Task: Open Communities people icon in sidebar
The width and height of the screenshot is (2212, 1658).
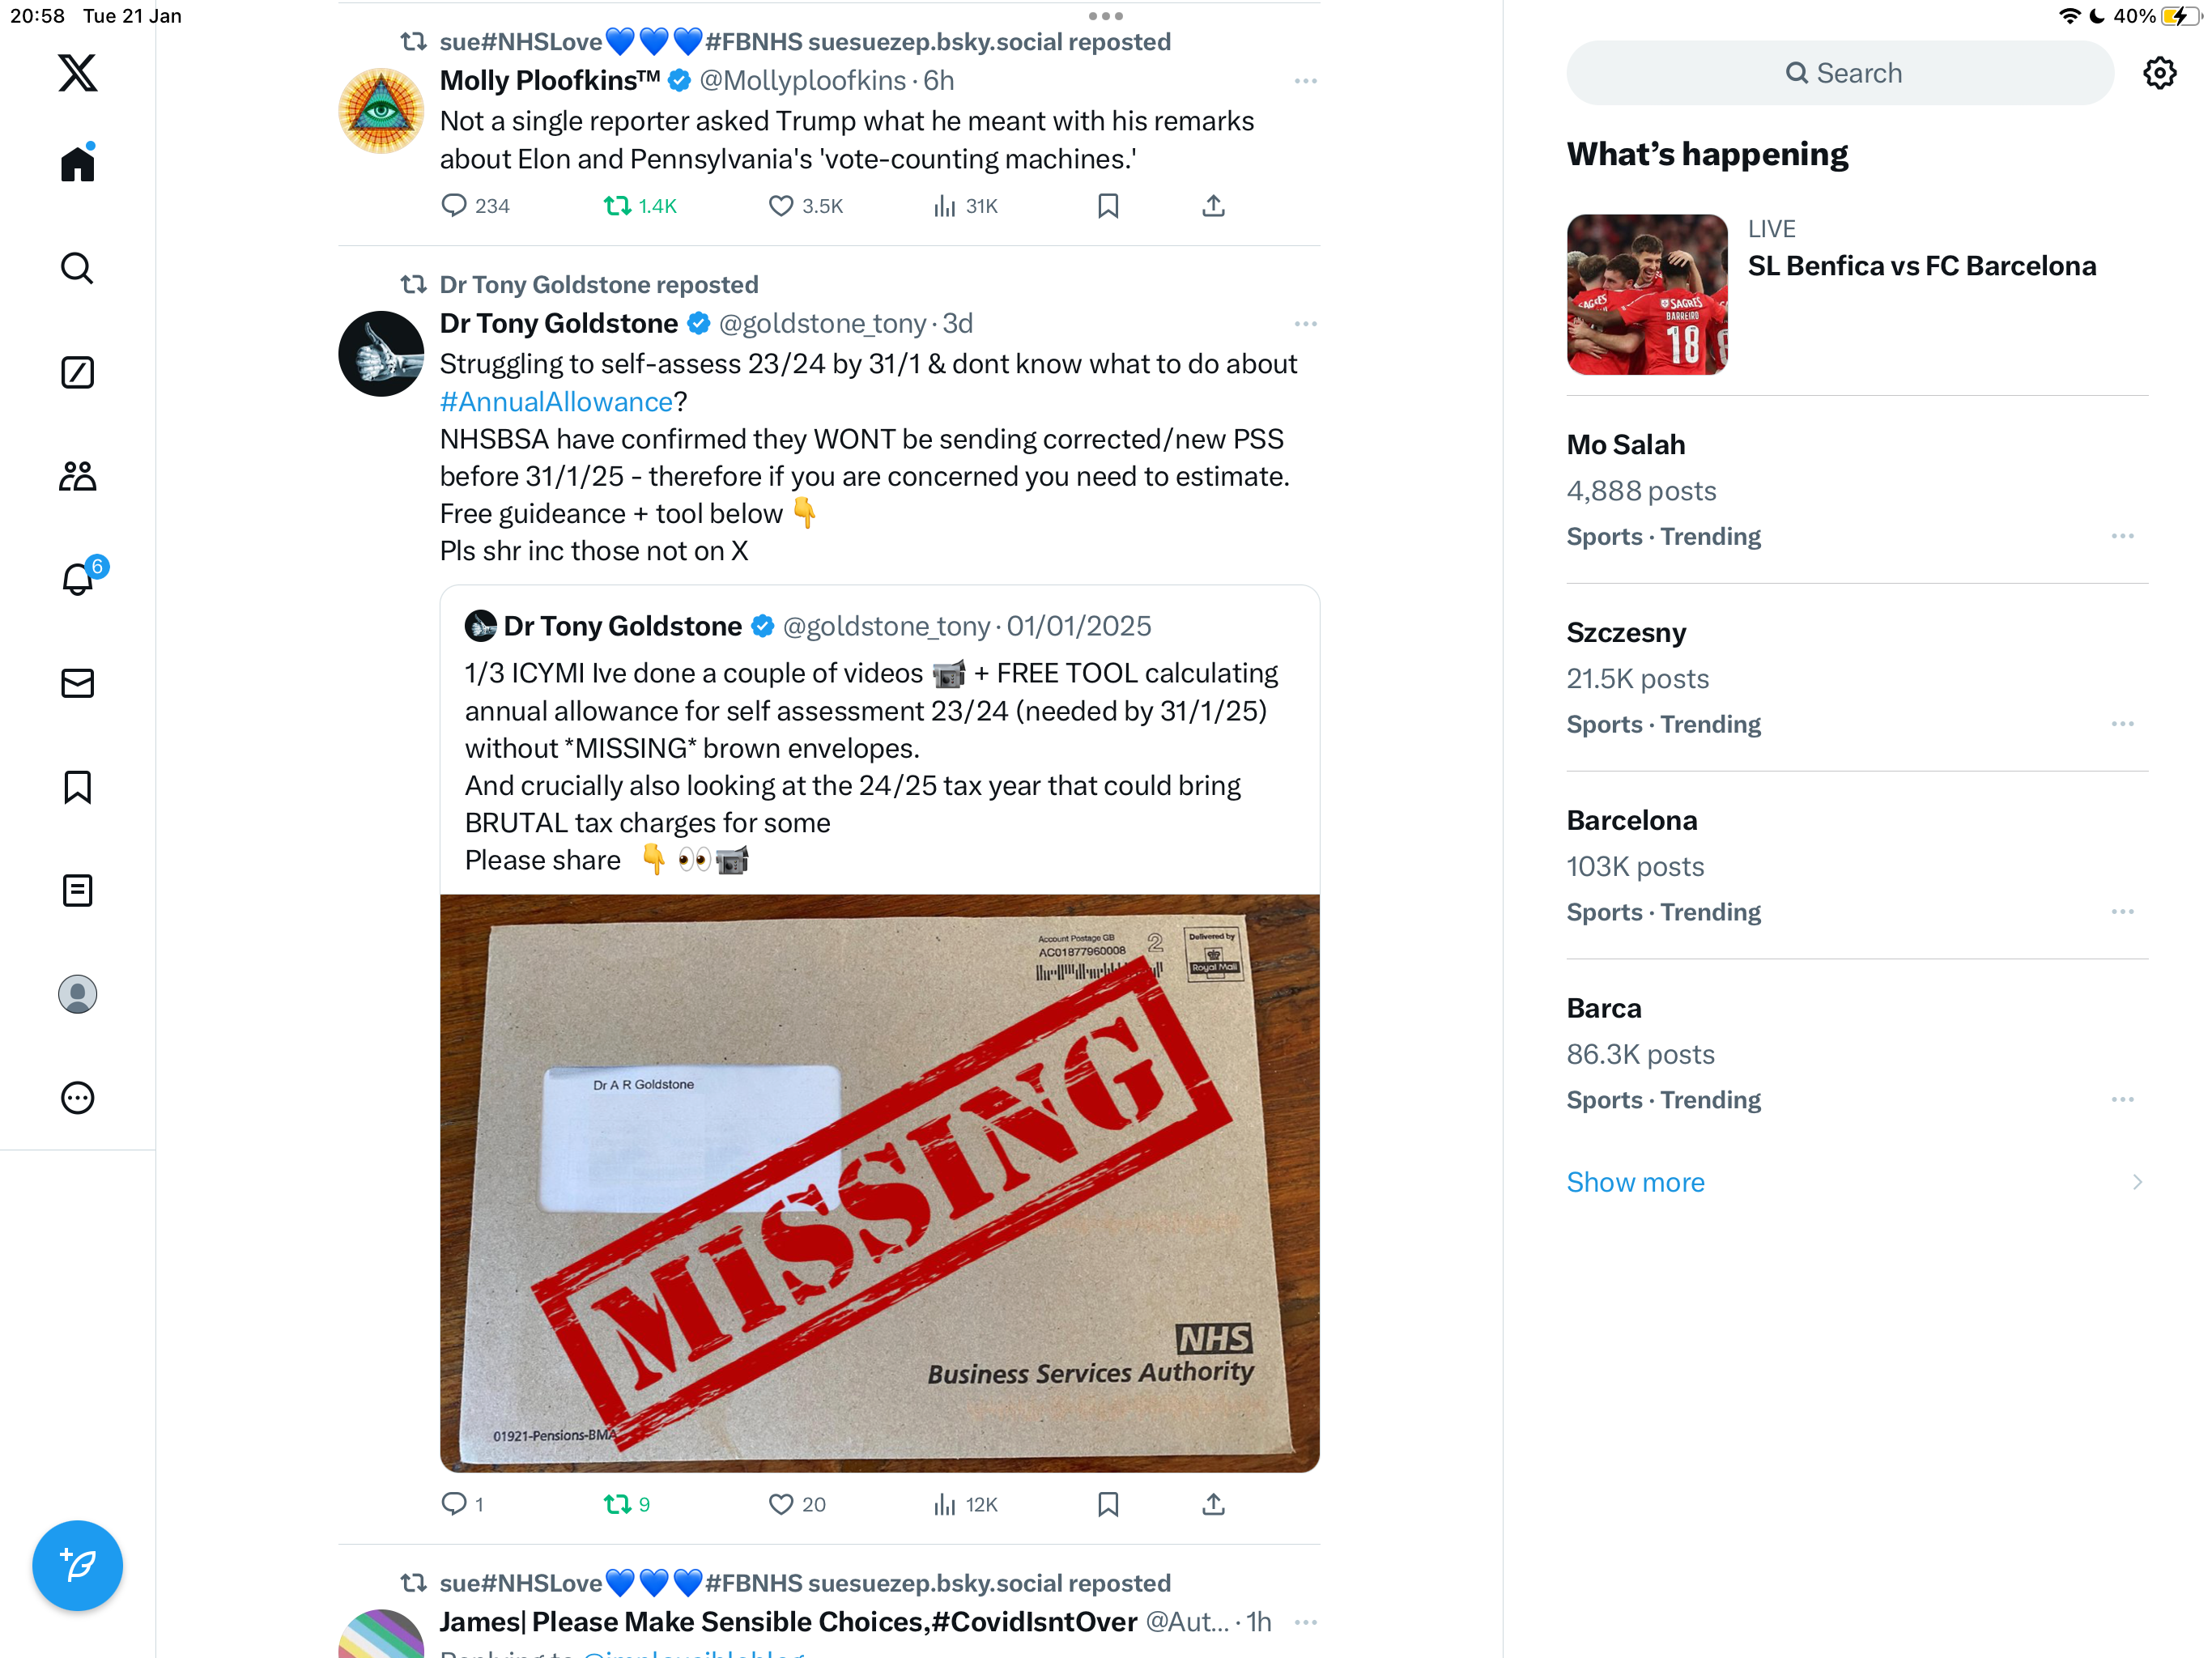Action: click(x=77, y=476)
